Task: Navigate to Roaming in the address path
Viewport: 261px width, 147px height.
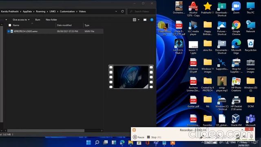Action: point(41,11)
